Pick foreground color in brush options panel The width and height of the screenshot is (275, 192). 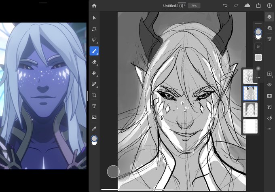click(x=258, y=32)
